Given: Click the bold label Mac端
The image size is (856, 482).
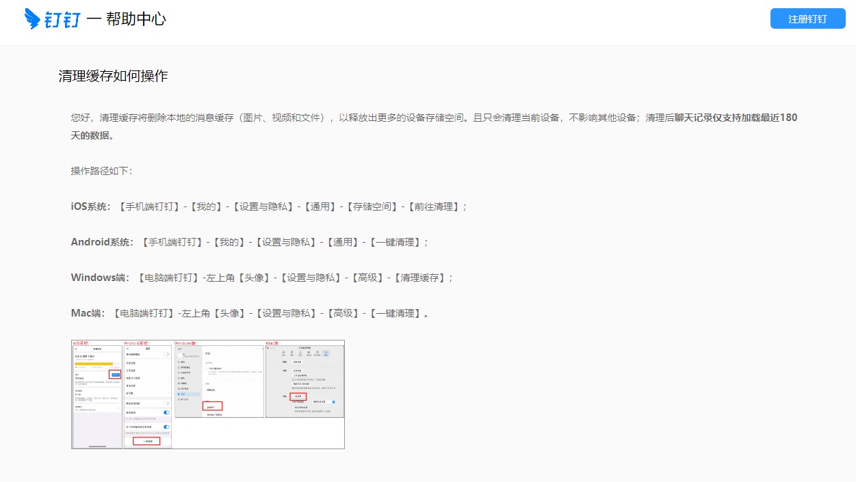Looking at the screenshot, I should point(87,312).
